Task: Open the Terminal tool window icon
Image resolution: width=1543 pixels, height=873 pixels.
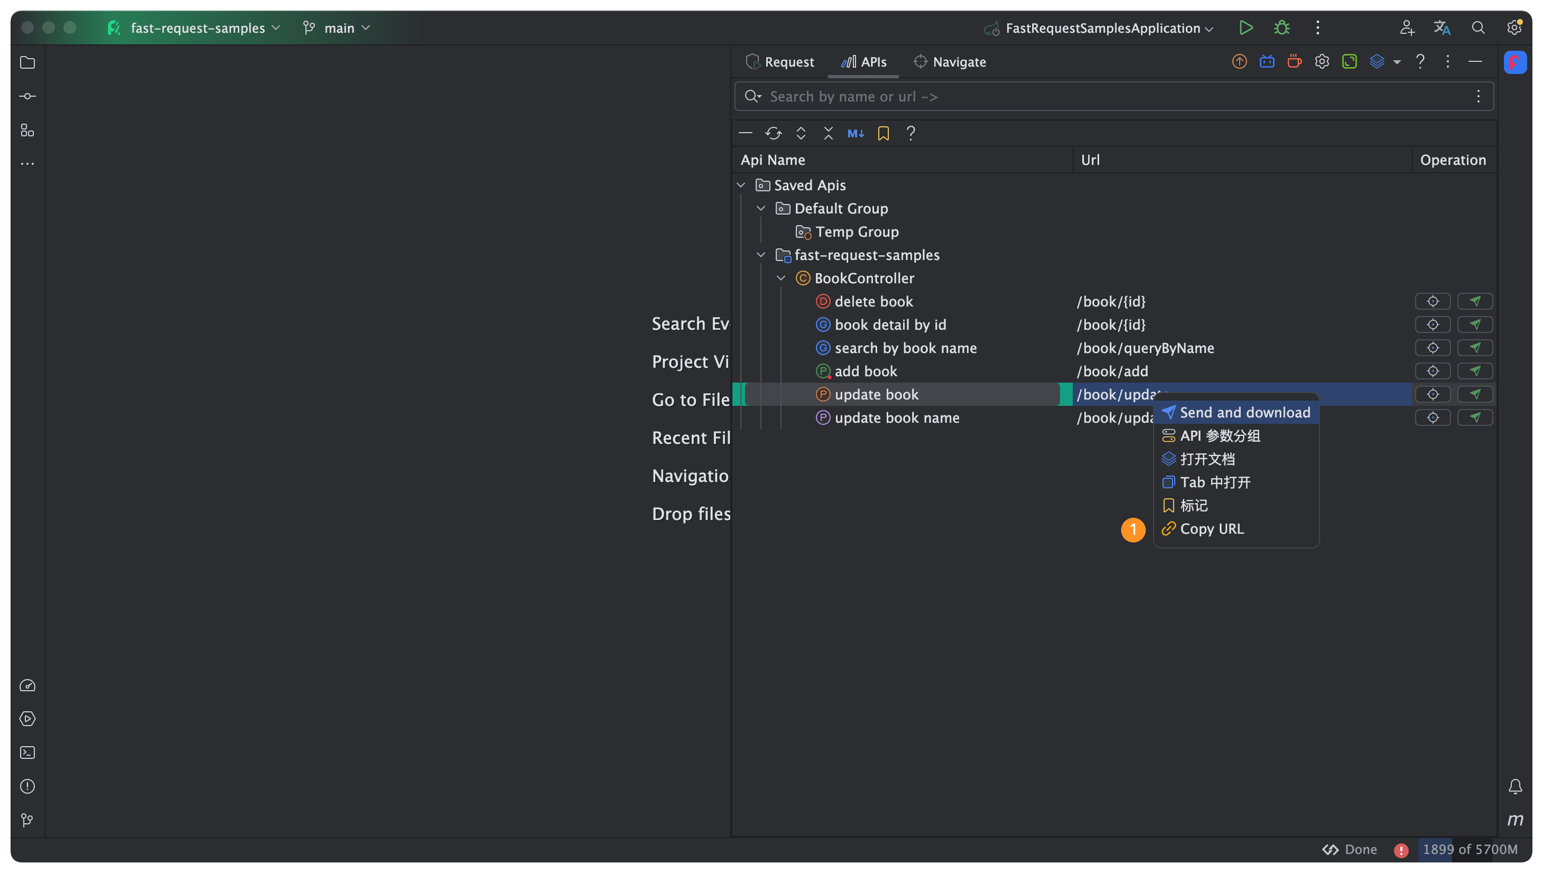Action: [27, 753]
